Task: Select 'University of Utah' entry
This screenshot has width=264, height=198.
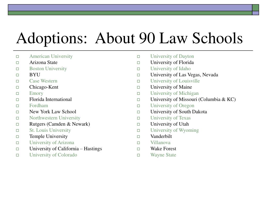Action: (170, 124)
